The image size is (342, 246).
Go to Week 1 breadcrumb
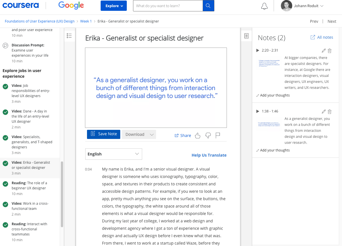pos(86,21)
